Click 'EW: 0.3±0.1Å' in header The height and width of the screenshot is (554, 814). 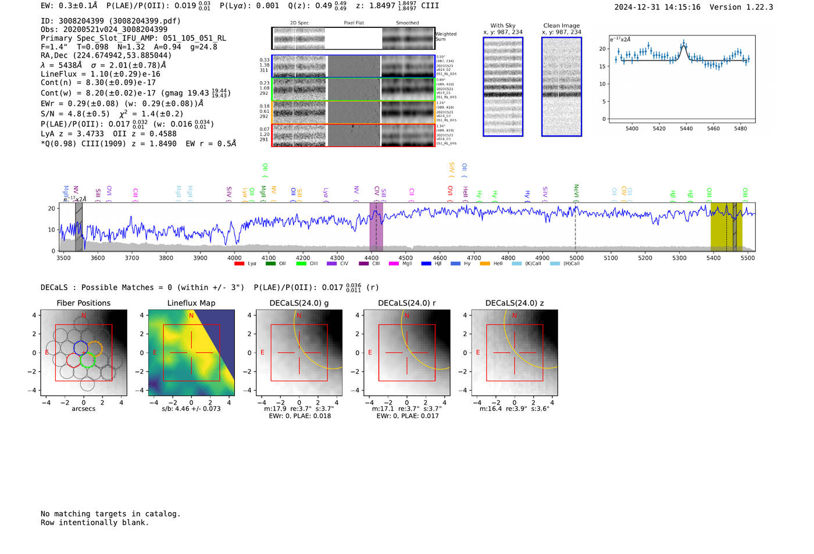[69, 6]
